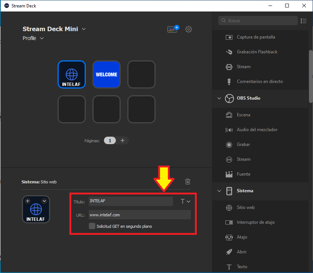Choose the Audio del mezclador action
The image size is (313, 273).
[257, 130]
